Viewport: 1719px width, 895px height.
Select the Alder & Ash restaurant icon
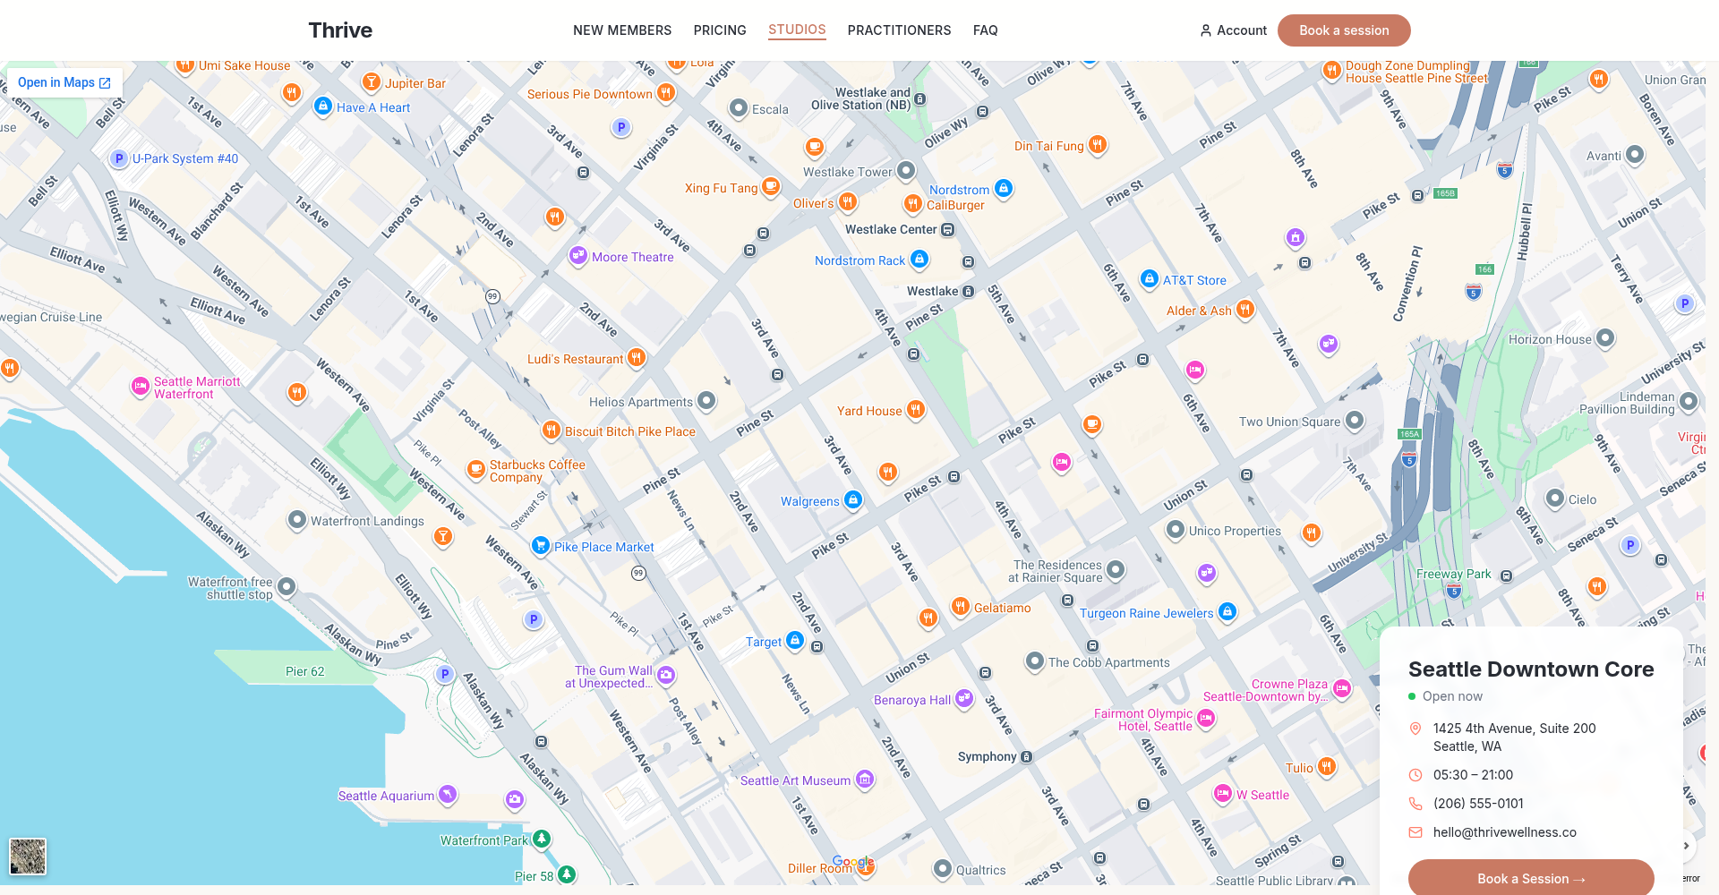point(1245,309)
